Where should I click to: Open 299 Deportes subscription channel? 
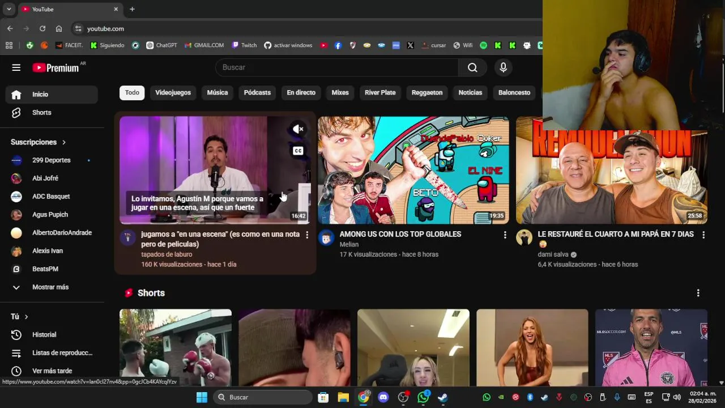tap(52, 160)
